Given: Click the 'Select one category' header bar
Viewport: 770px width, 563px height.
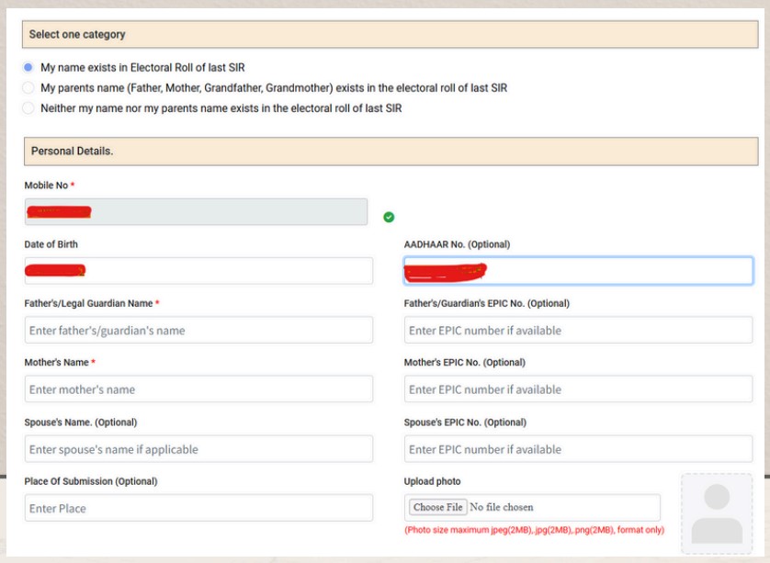Looking at the screenshot, I should click(391, 35).
